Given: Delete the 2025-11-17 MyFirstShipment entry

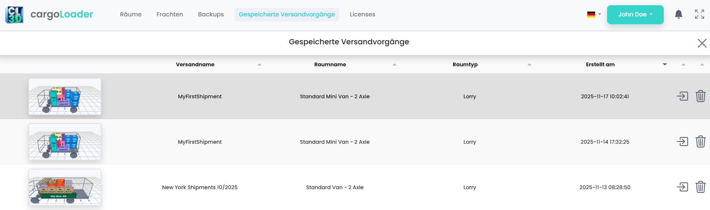Looking at the screenshot, I should pyautogui.click(x=701, y=96).
